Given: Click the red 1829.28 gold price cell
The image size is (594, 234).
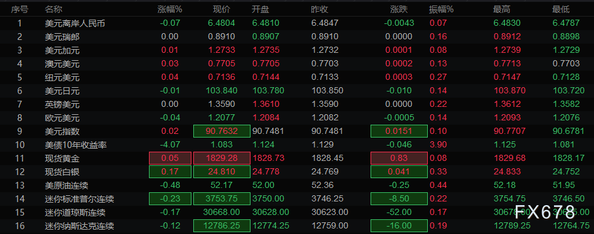Looking at the screenshot, I should coord(222,158).
